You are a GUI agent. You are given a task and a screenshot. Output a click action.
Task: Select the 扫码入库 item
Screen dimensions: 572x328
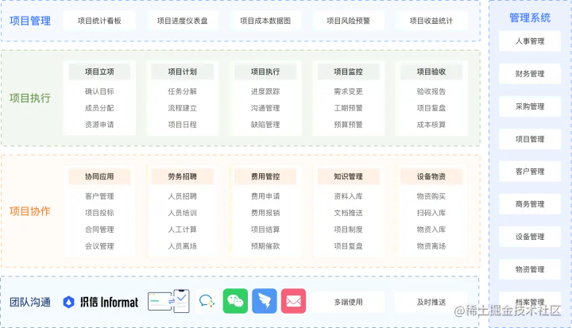click(x=431, y=213)
